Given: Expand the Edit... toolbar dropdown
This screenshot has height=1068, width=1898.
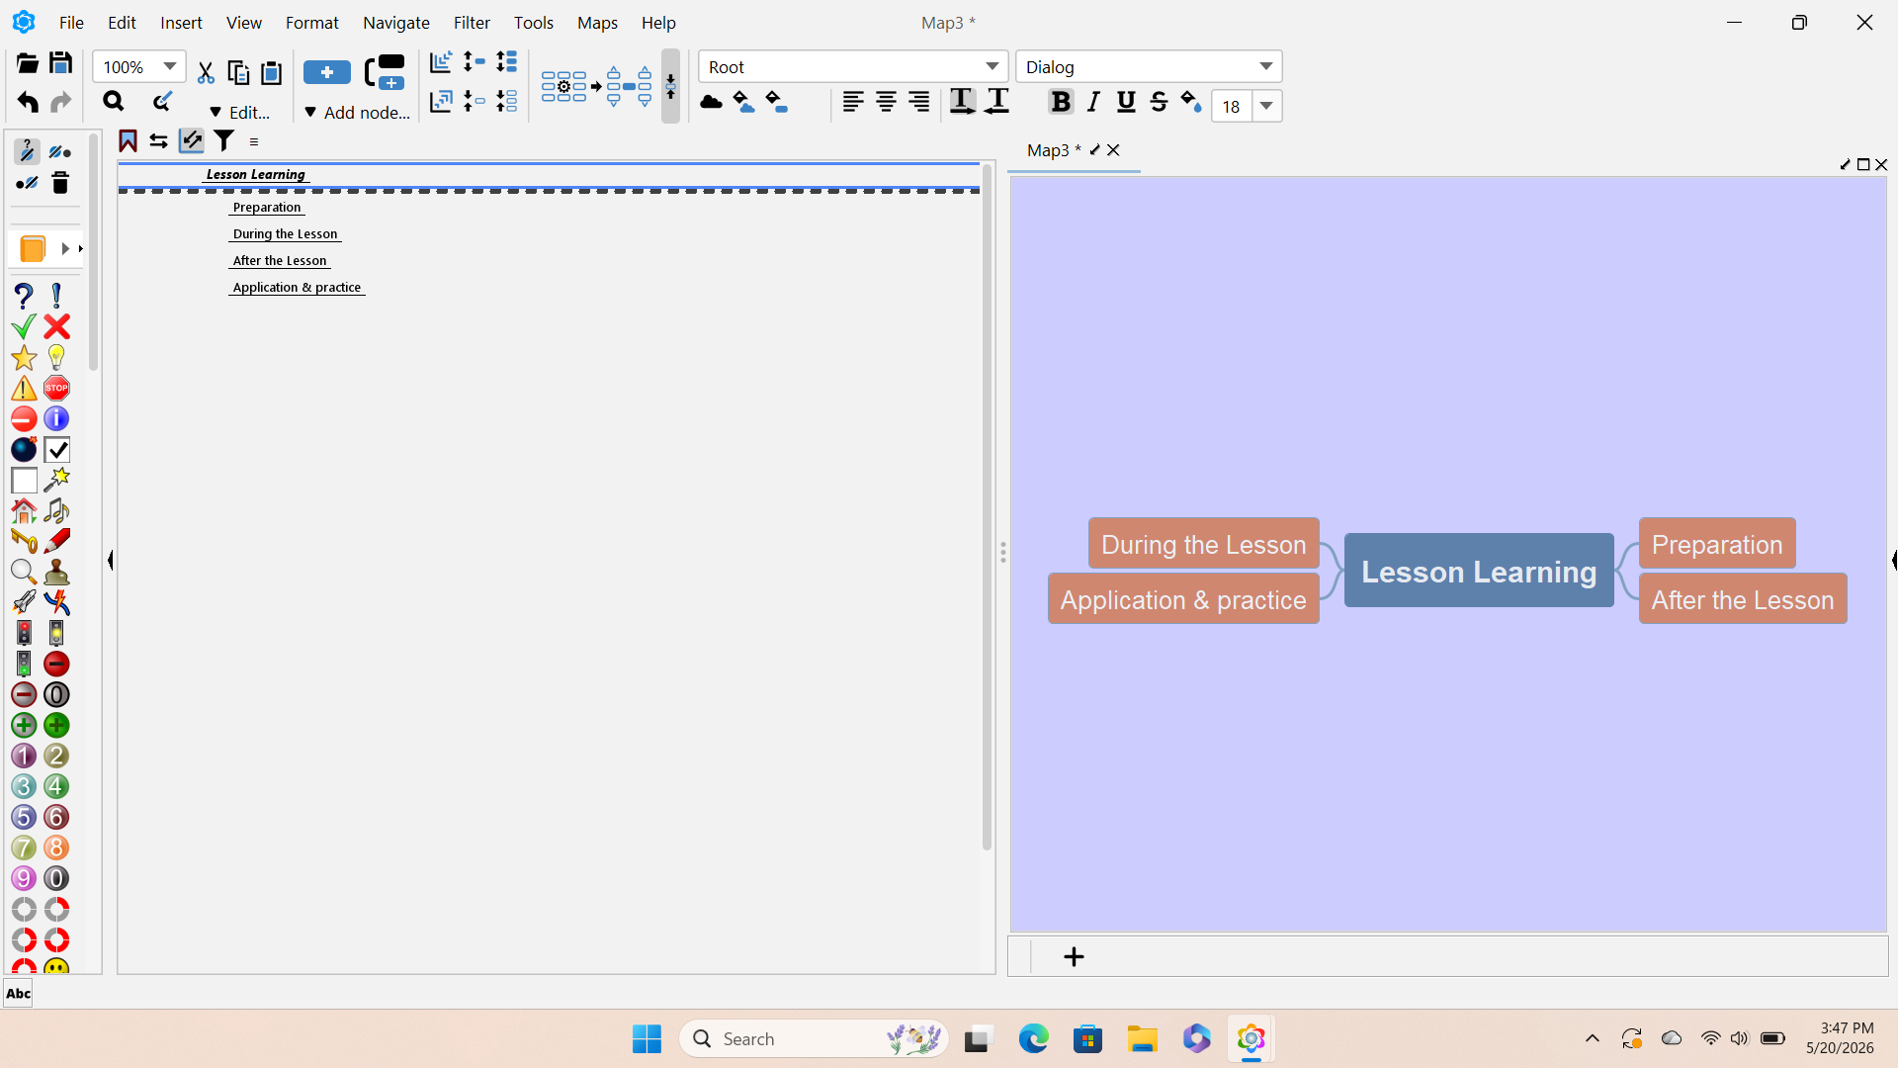Looking at the screenshot, I should (239, 113).
